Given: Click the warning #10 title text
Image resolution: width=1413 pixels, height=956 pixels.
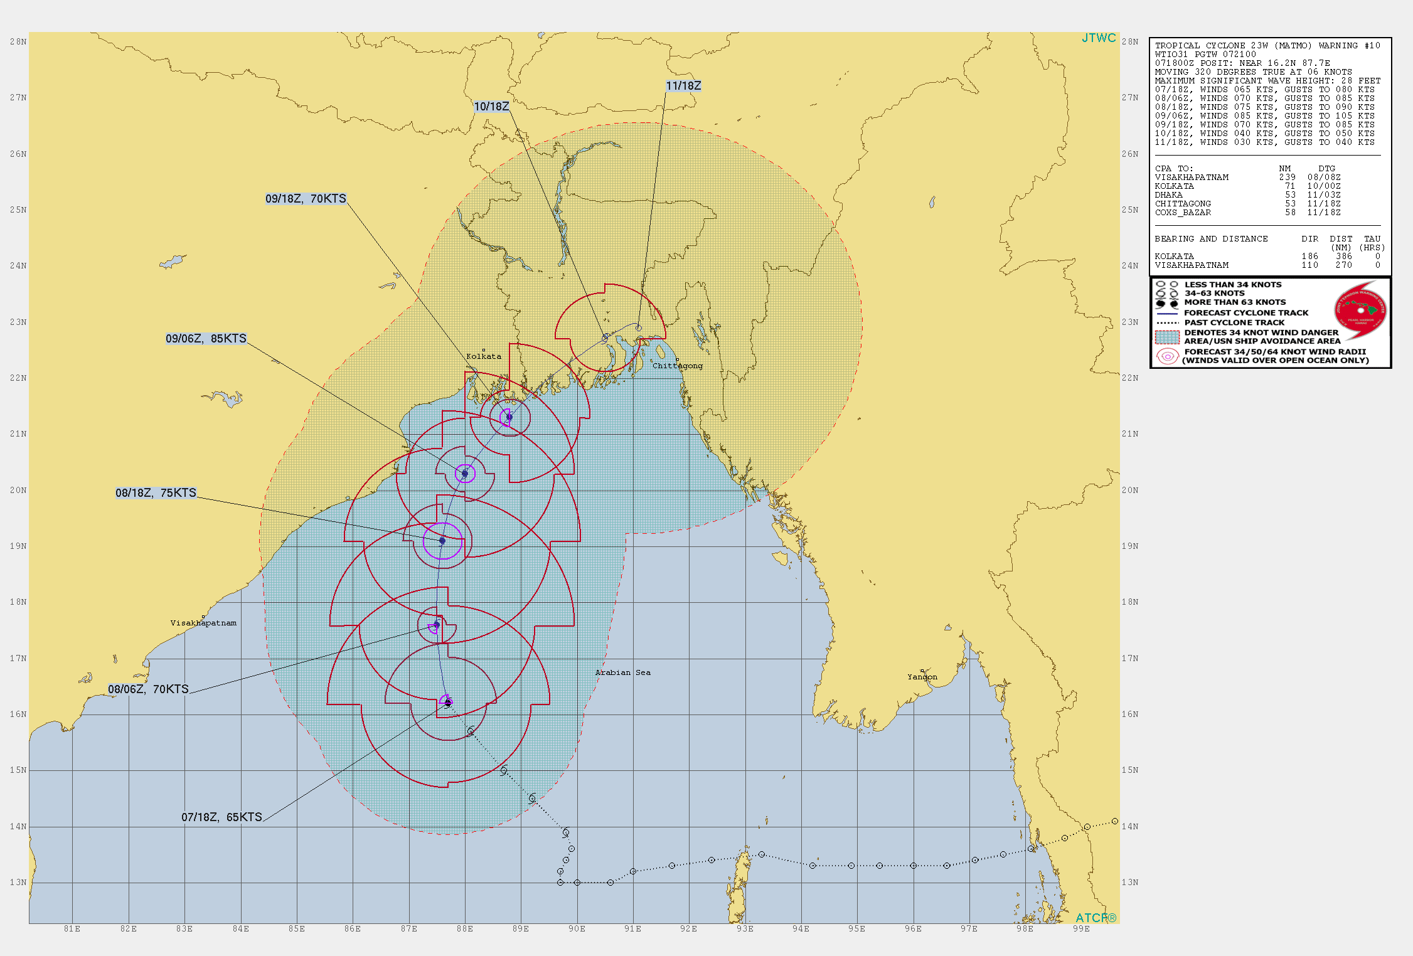Looking at the screenshot, I should pyautogui.click(x=1267, y=46).
